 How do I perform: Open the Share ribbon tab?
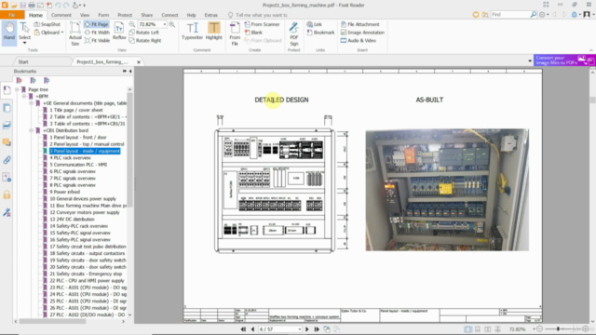(147, 15)
